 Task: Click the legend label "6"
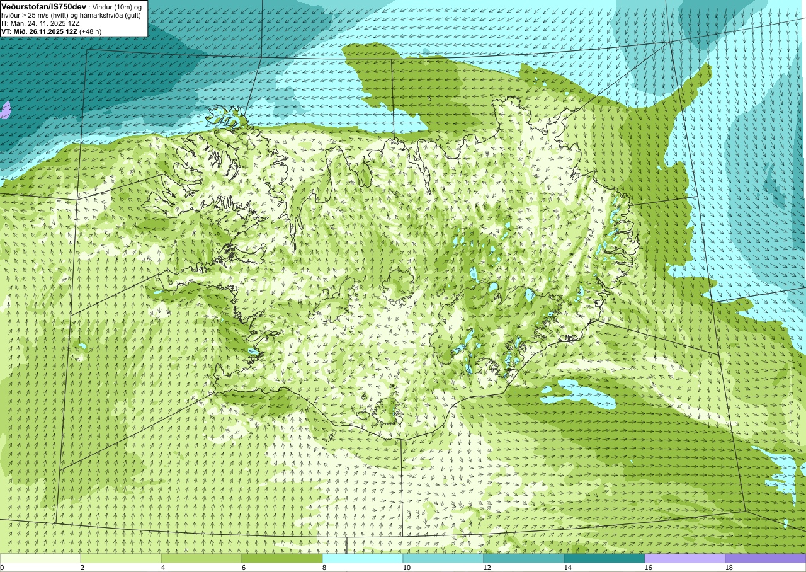point(244,568)
